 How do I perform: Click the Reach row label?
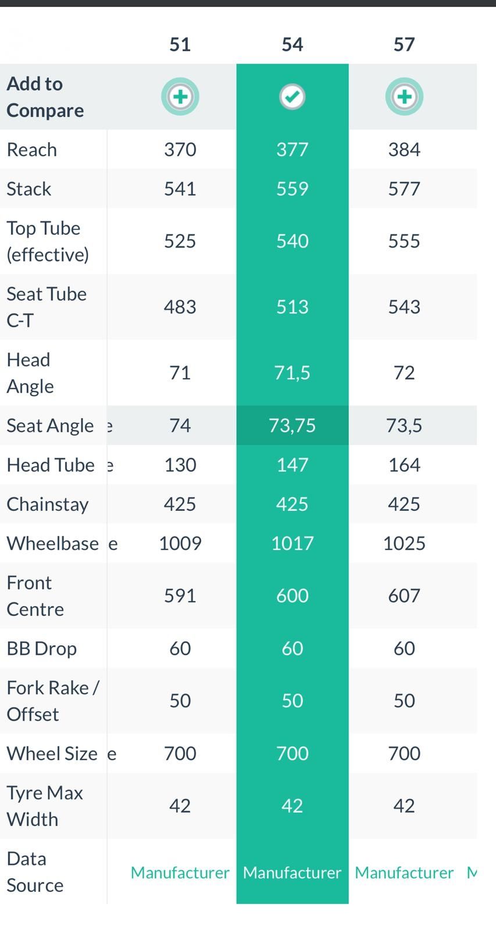click(32, 150)
